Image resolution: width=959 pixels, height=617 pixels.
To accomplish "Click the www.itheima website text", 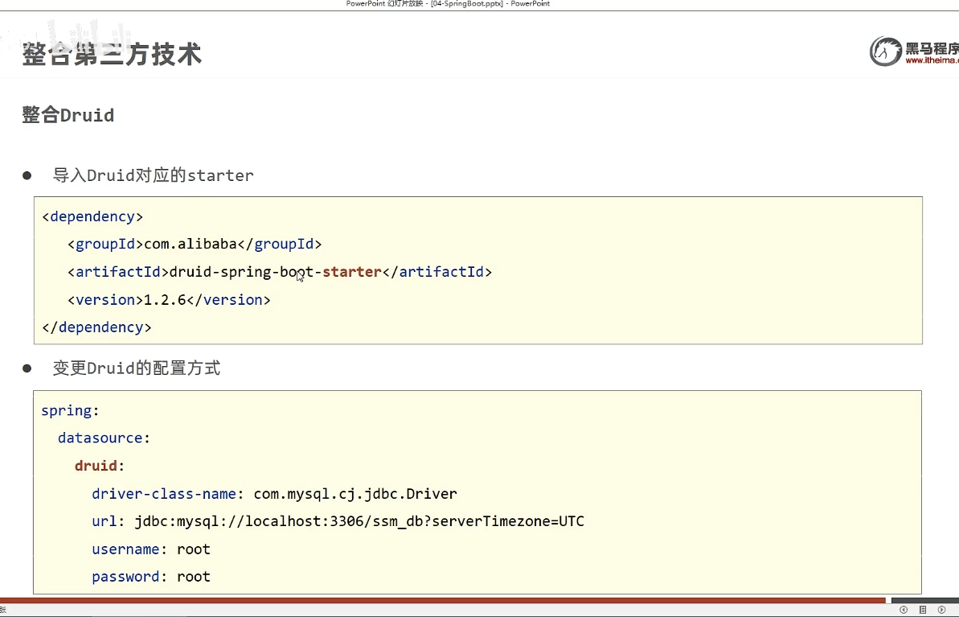I will click(932, 60).
